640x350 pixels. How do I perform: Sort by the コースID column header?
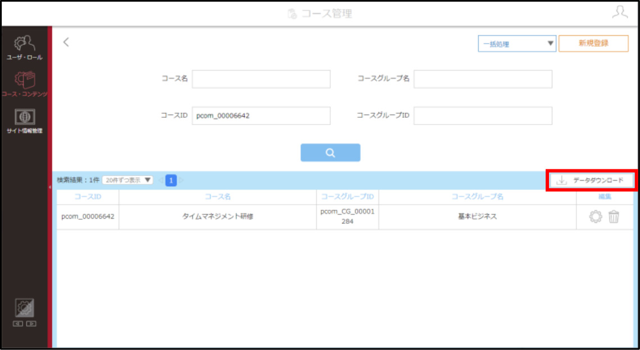(88, 197)
